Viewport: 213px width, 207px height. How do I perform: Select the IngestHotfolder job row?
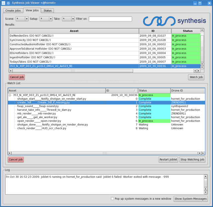(105, 57)
